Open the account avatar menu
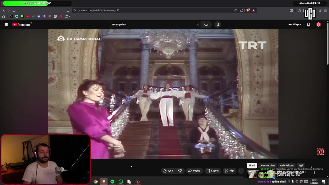Image resolution: width=329 pixels, height=185 pixels. click(318, 24)
